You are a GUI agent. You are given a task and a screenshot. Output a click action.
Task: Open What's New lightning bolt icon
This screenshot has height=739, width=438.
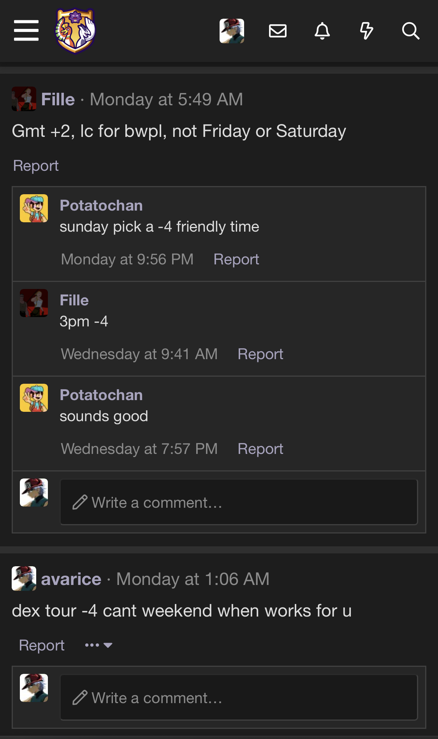(x=366, y=31)
